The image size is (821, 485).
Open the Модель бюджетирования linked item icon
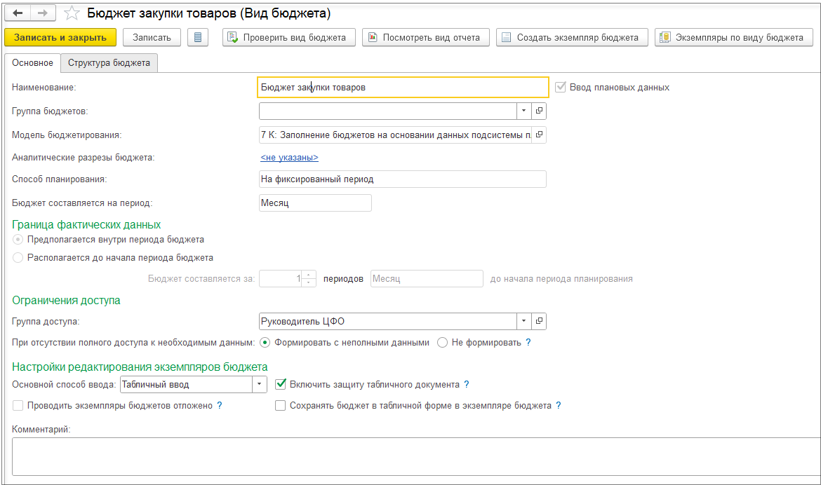pos(539,134)
